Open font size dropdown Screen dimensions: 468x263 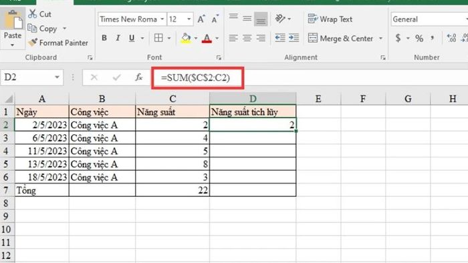(x=189, y=19)
